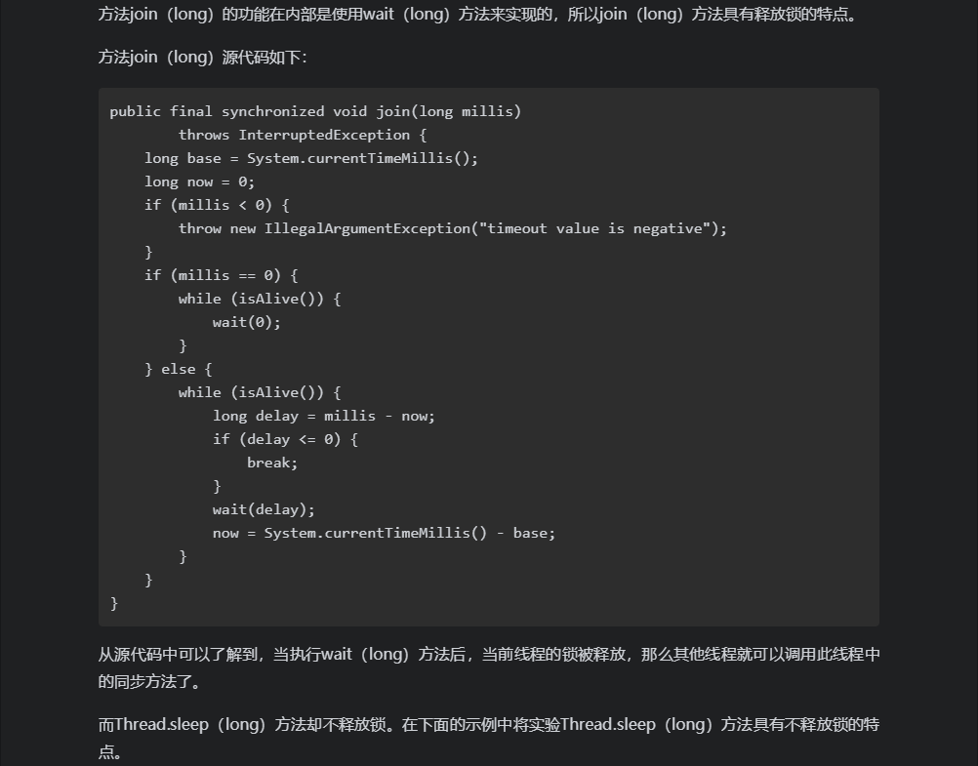Screen dimensions: 978x766
Task: Click the paragraph starting with '而Thread.sleep'
Action: 489,738
